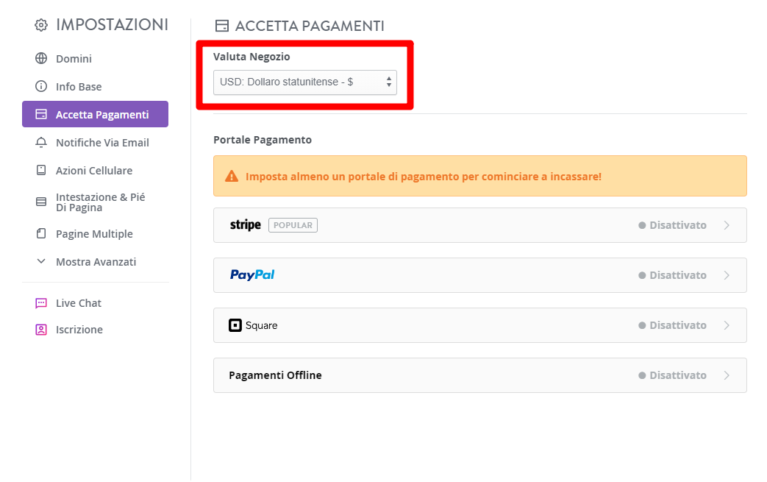Click the payment portal warning banner text

424,176
